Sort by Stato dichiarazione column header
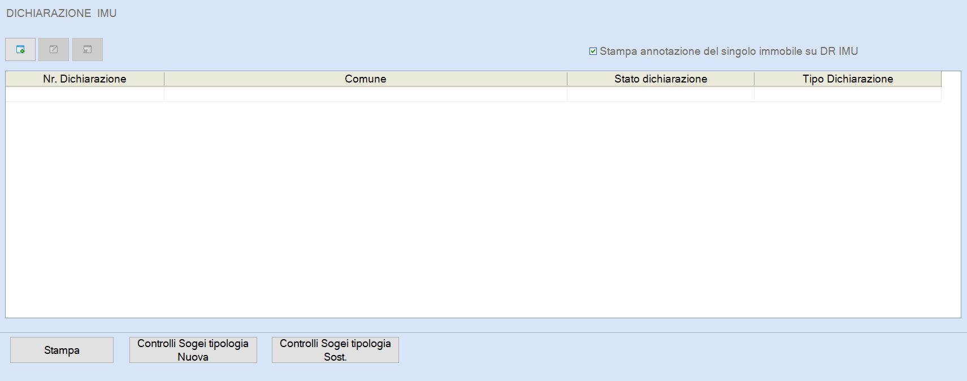Viewport: 967px width, 381px height. [x=661, y=79]
